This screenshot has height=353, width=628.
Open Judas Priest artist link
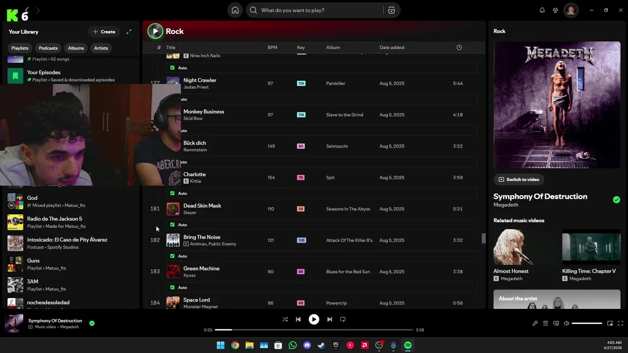click(x=196, y=87)
